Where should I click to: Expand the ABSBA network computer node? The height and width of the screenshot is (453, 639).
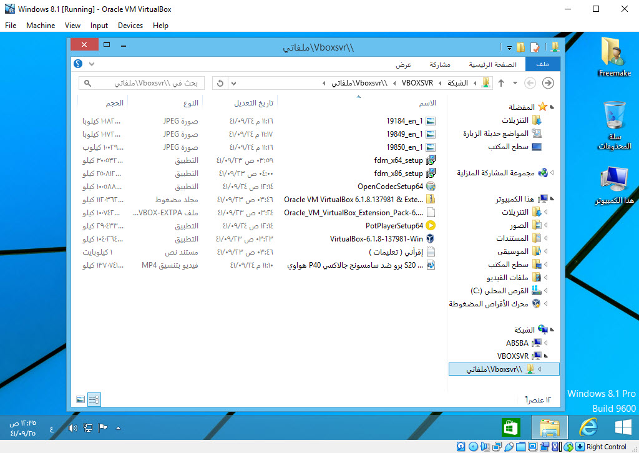tap(545, 343)
